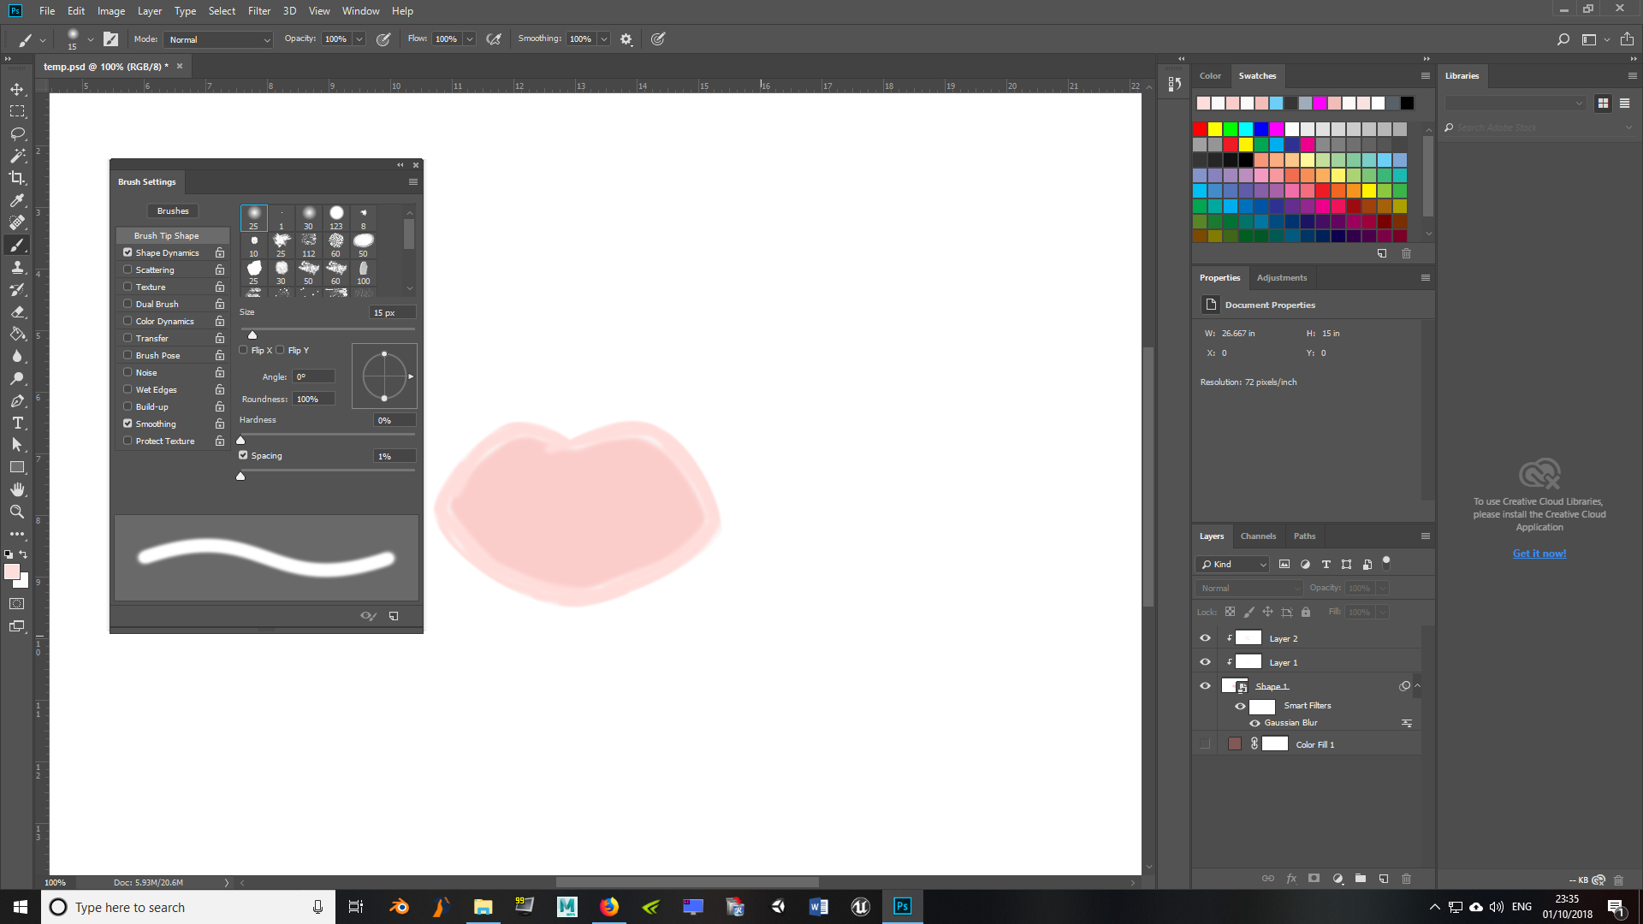Open the Filter menu
The width and height of the screenshot is (1643, 924).
pyautogui.click(x=259, y=11)
